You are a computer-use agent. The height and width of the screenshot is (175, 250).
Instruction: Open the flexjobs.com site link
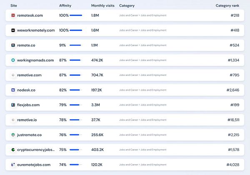pyautogui.click(x=28, y=105)
